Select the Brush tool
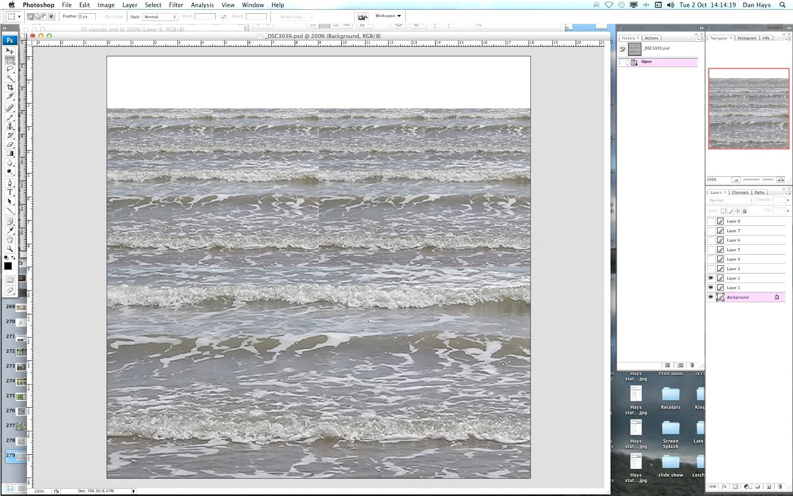Image resolution: width=793 pixels, height=496 pixels. coord(10,117)
